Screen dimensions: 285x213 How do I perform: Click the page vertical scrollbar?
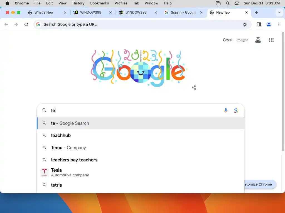283,92
